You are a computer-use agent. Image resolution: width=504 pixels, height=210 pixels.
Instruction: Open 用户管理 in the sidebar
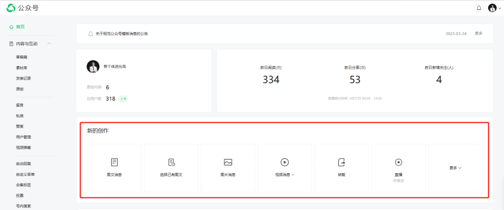[23, 137]
